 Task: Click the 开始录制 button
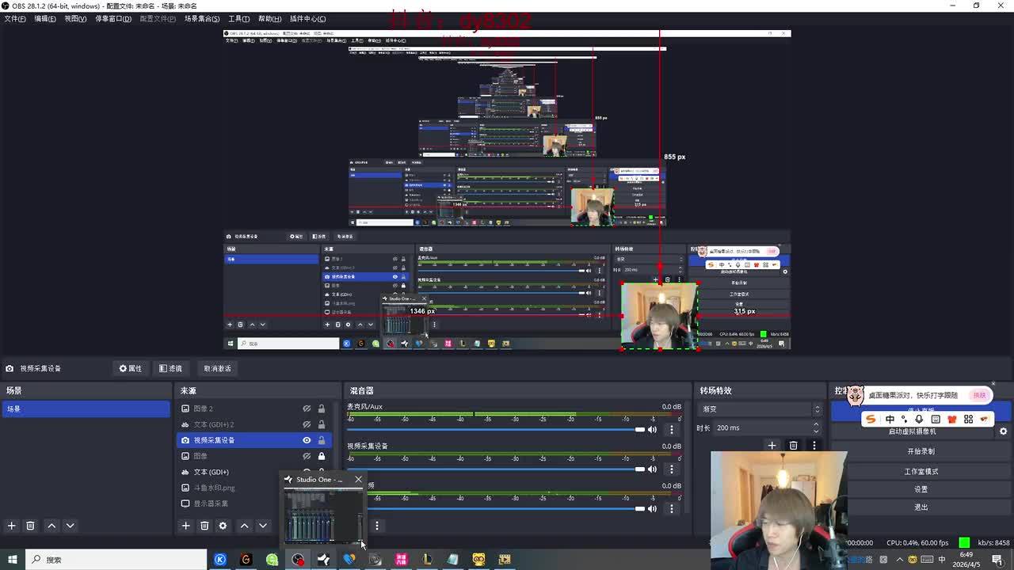point(921,451)
